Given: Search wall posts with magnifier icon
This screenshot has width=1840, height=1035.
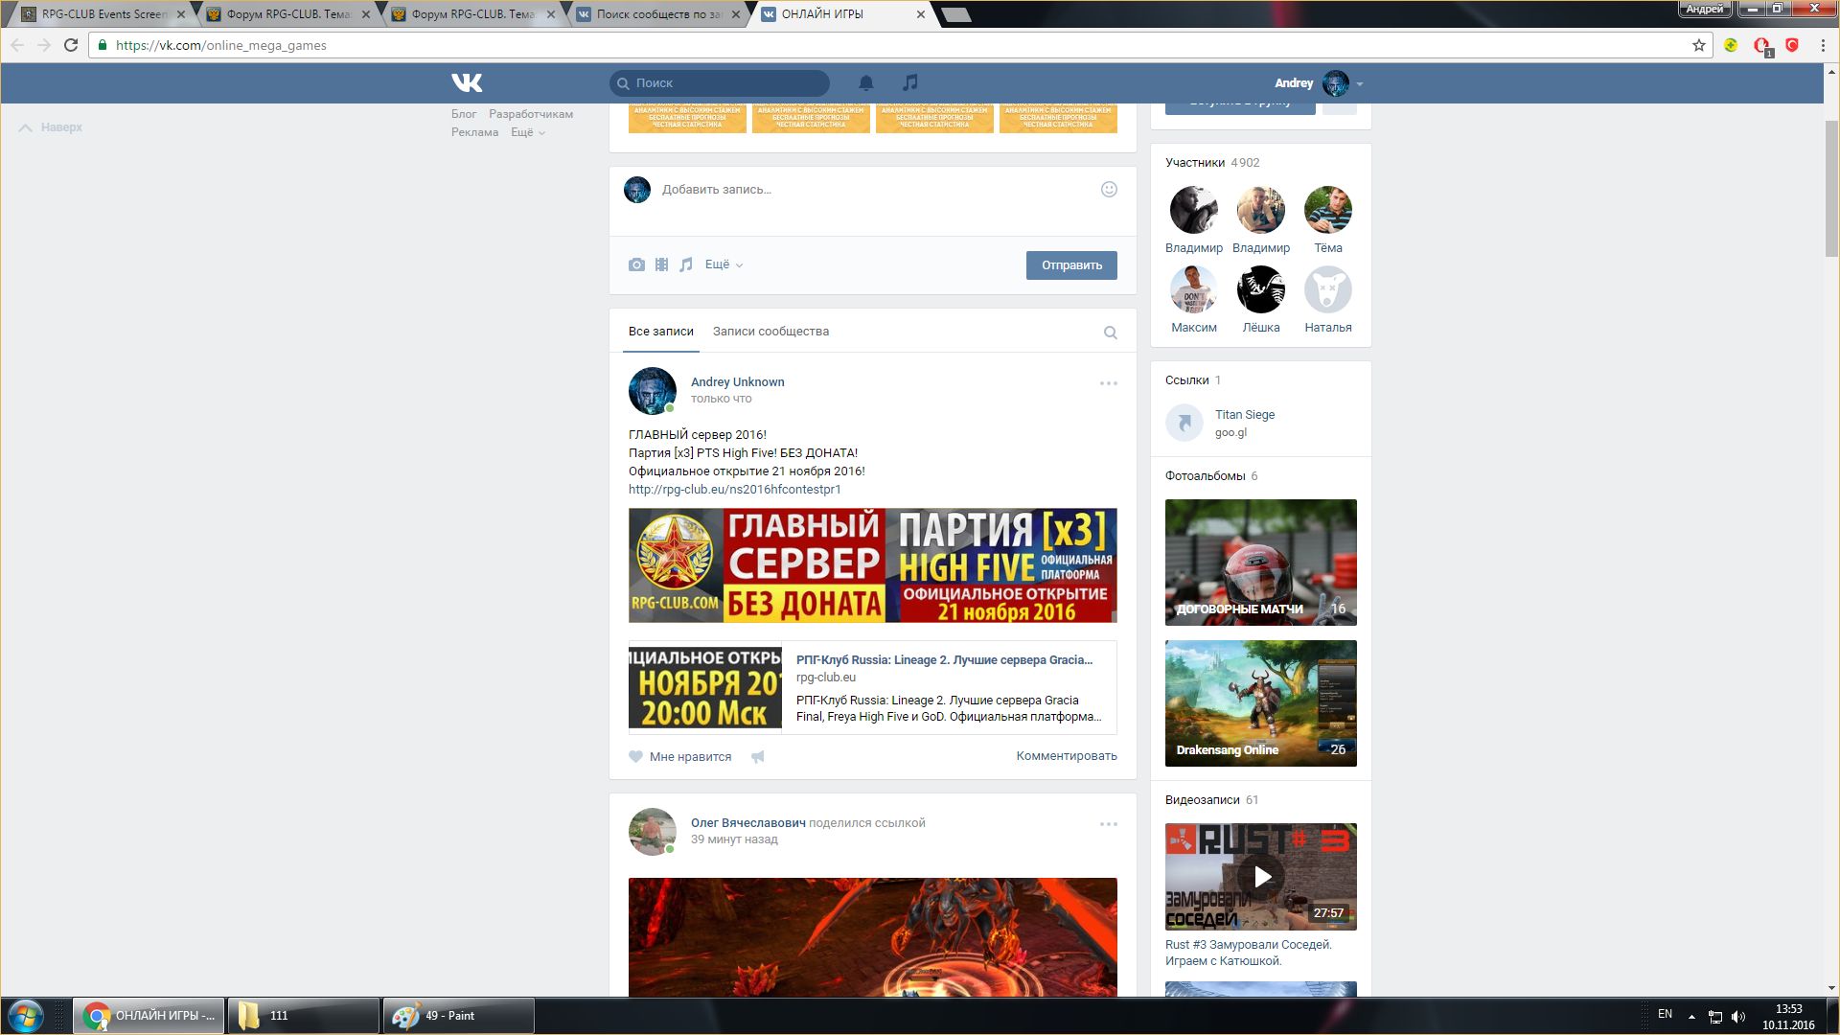Looking at the screenshot, I should pyautogui.click(x=1110, y=333).
